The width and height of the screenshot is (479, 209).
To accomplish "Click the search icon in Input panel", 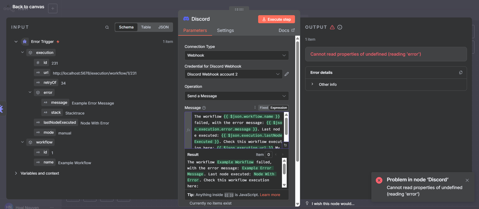I will [x=107, y=27].
